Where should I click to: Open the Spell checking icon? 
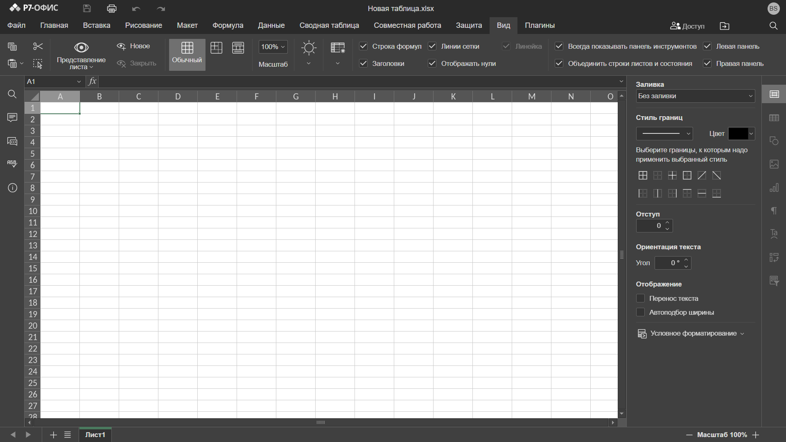pyautogui.click(x=12, y=164)
